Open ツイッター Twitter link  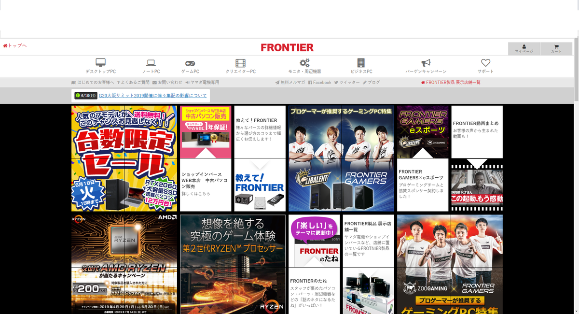[347, 83]
